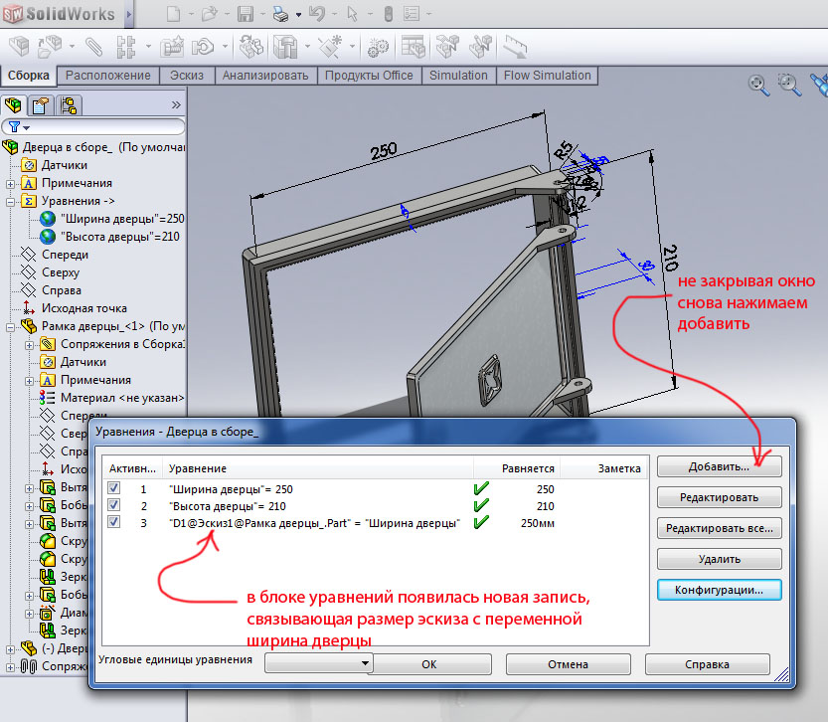Select the "Высота дверцы"=210 tree item

point(121,237)
